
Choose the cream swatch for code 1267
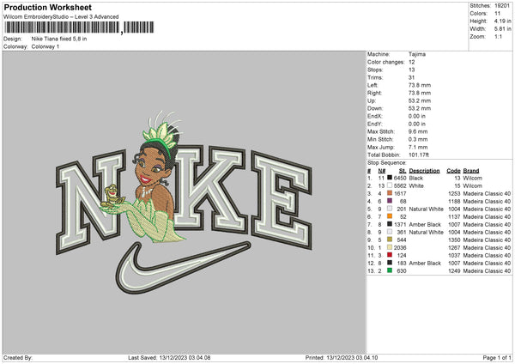390,247
